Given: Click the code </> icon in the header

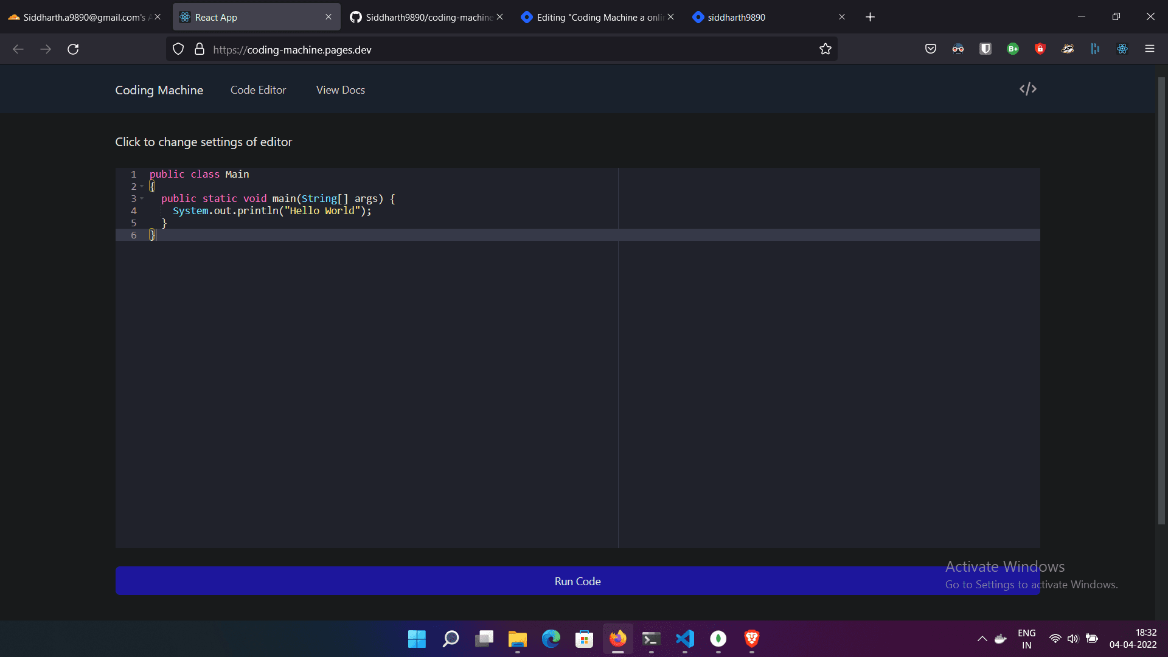Looking at the screenshot, I should coord(1027,89).
